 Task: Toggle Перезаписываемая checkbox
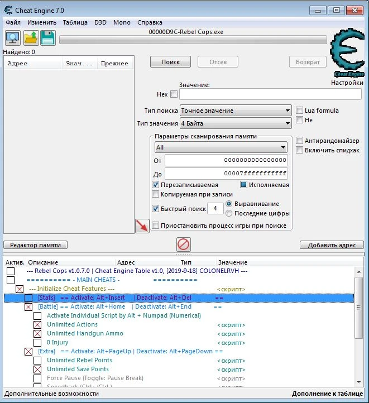[x=155, y=185]
